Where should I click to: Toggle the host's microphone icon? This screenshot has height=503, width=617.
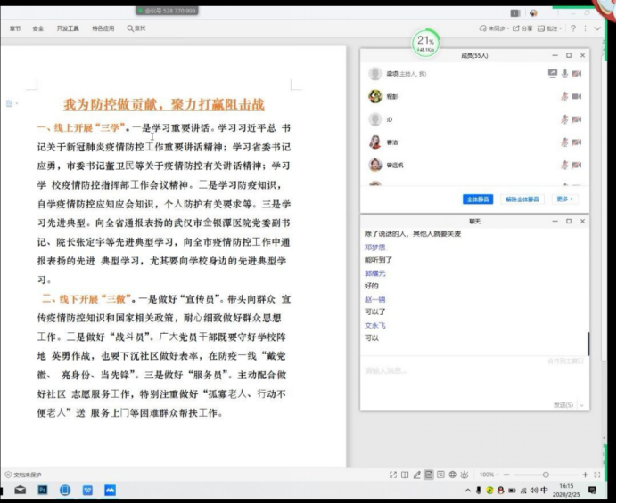tap(564, 72)
